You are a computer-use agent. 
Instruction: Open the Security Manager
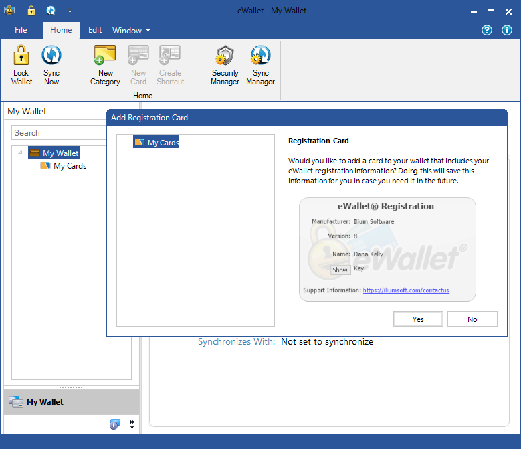click(x=225, y=65)
